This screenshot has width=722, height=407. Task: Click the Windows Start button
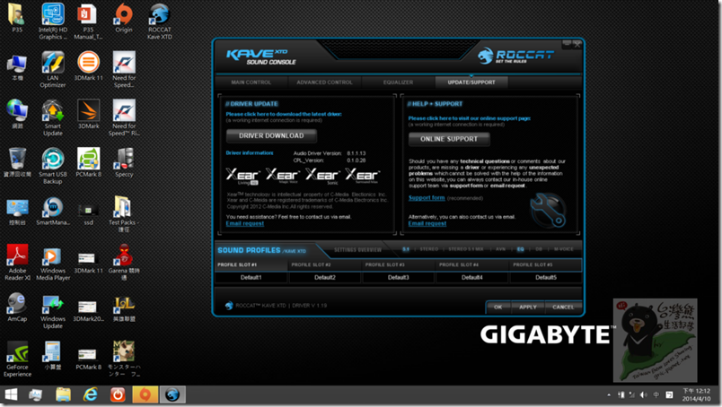[x=11, y=394]
